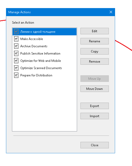Remove the selected action
This screenshot has height=166, width=132.
95,61
